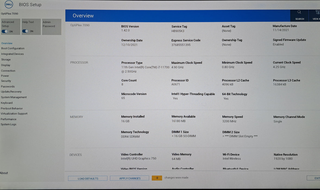Click the MEMORY section heading
Image resolution: width=320 pixels, height=190 pixels.
[x=76, y=117]
